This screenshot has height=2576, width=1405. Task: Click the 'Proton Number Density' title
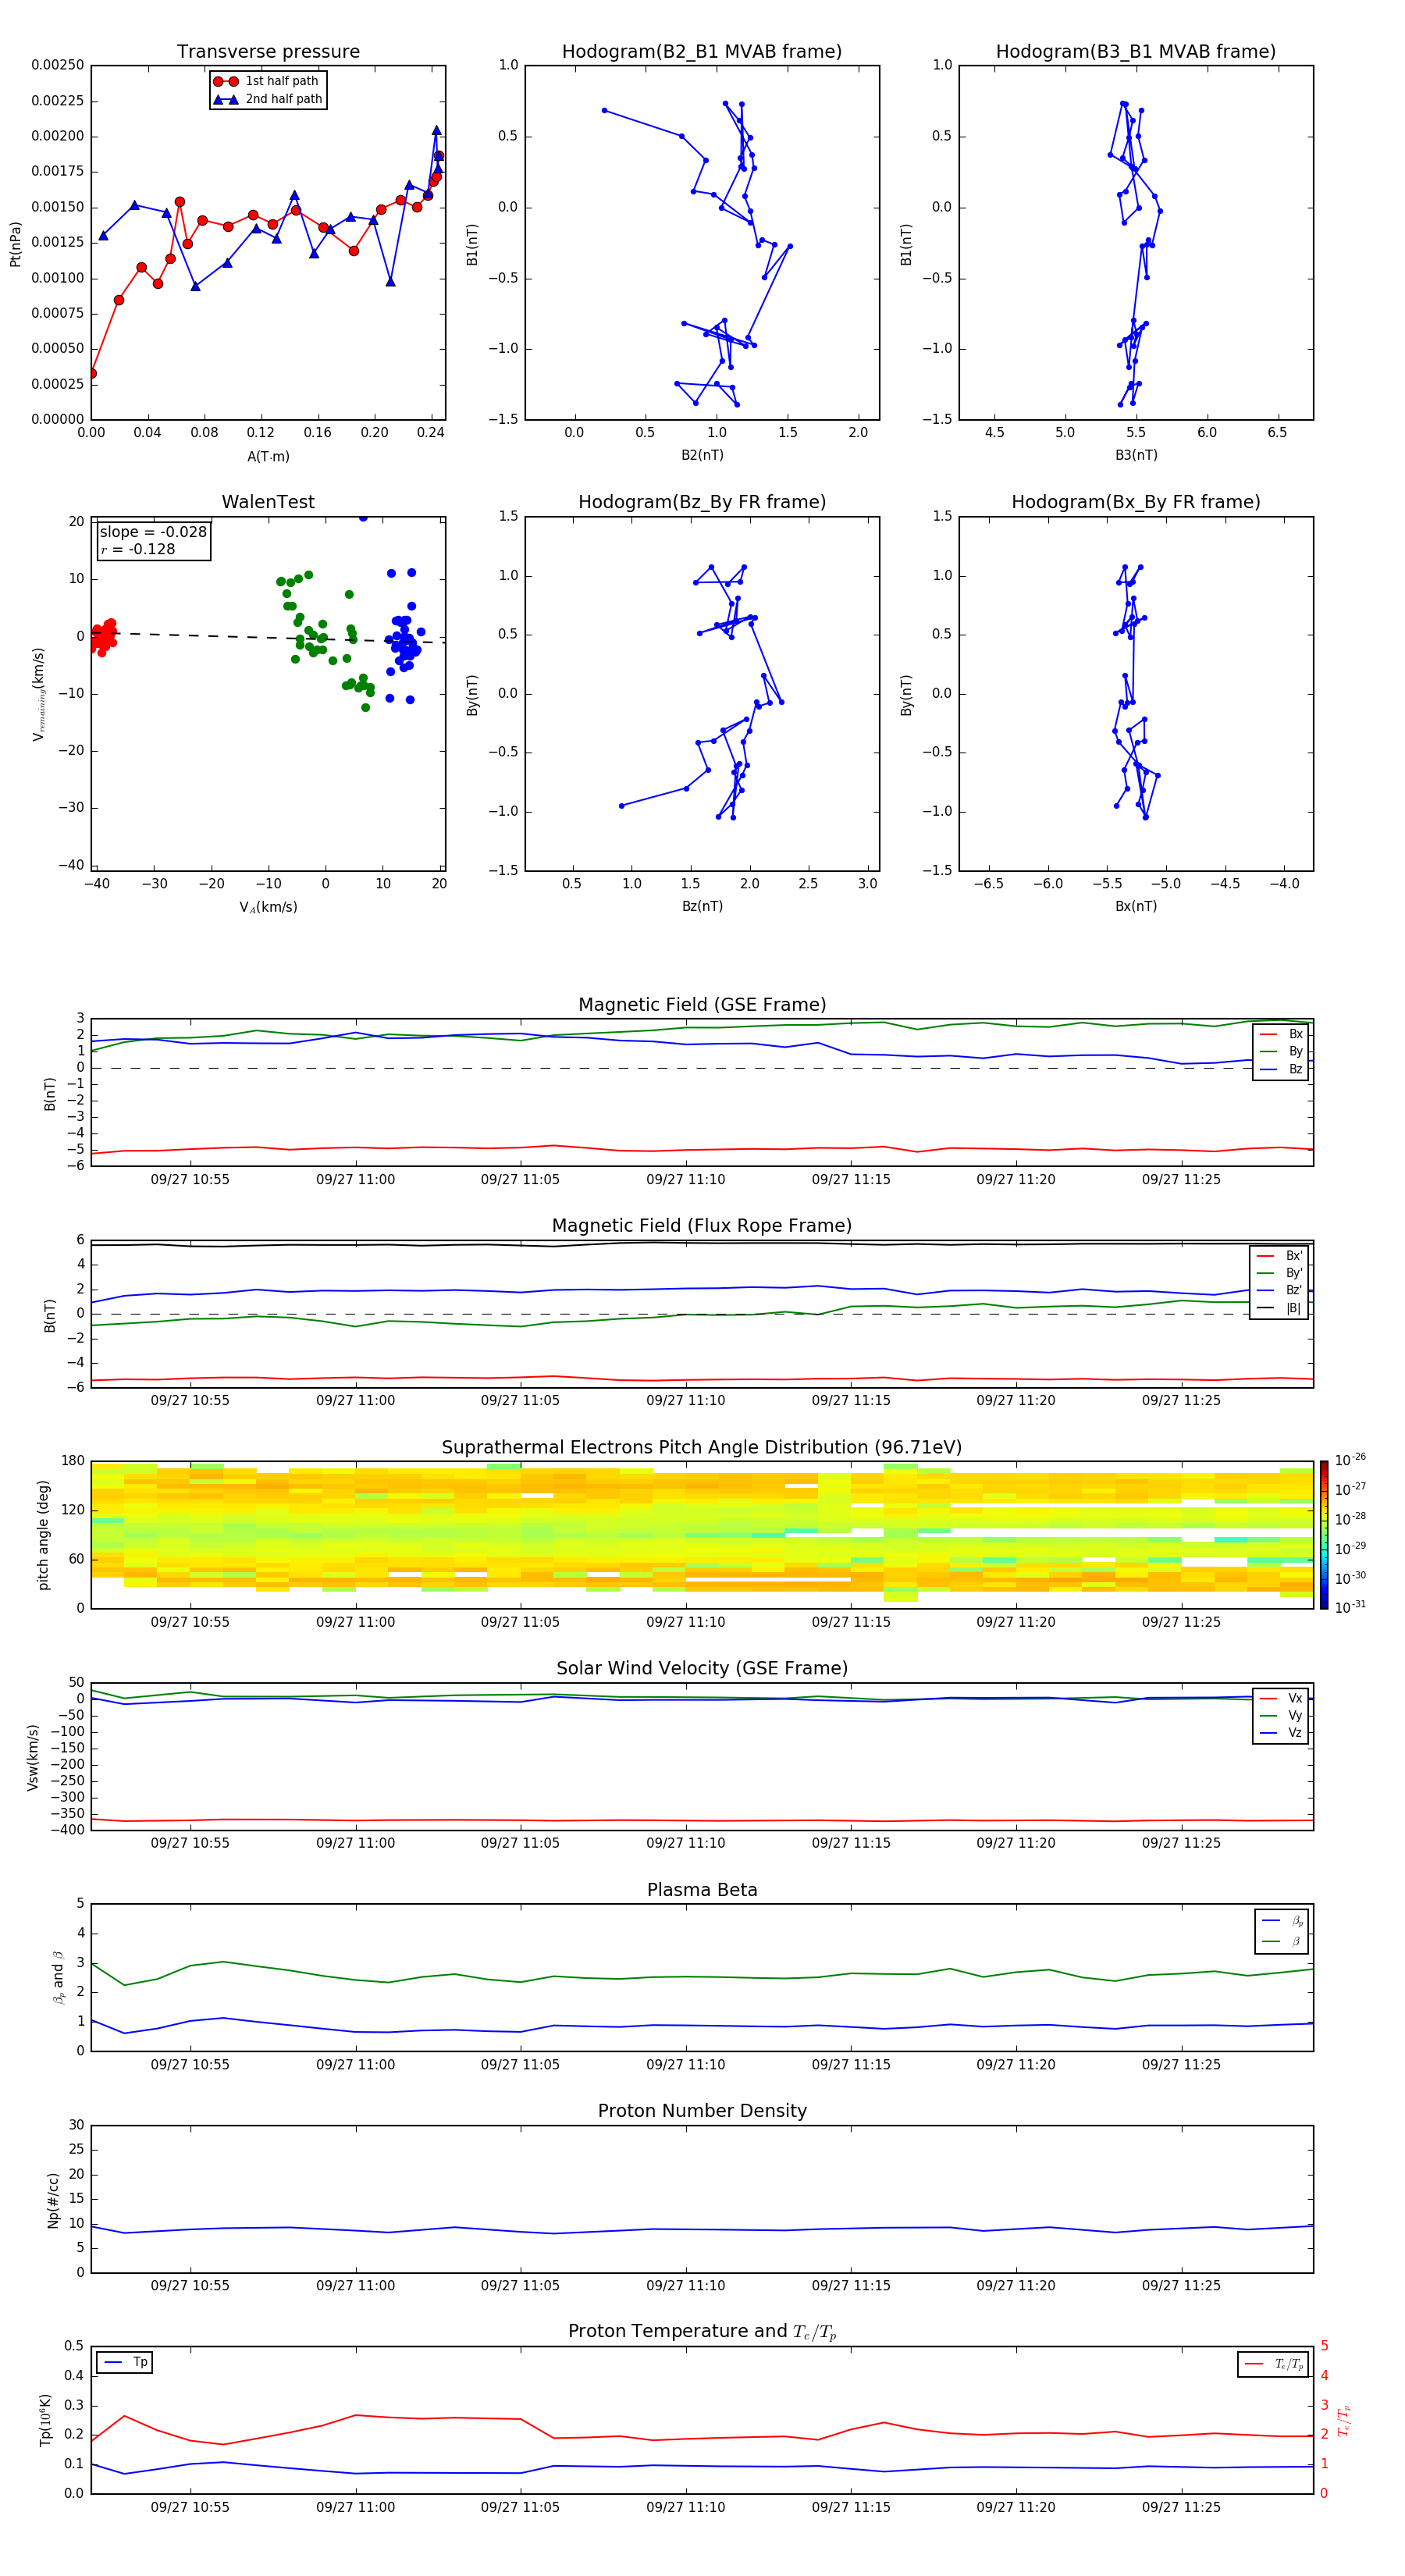[702, 2111]
